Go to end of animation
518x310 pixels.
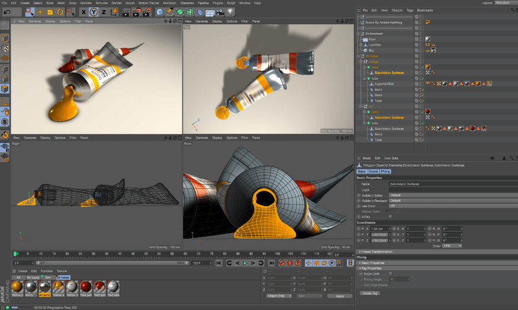pyautogui.click(x=271, y=263)
